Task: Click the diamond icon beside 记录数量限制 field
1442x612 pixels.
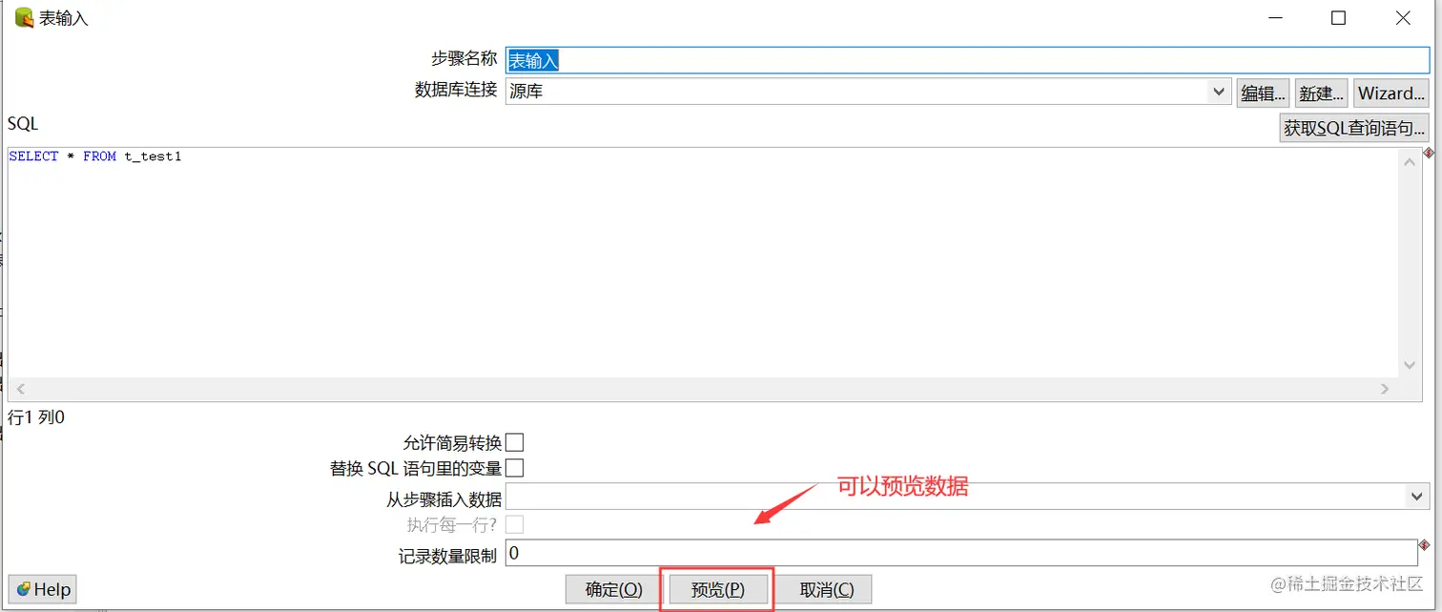Action: pos(1425,545)
